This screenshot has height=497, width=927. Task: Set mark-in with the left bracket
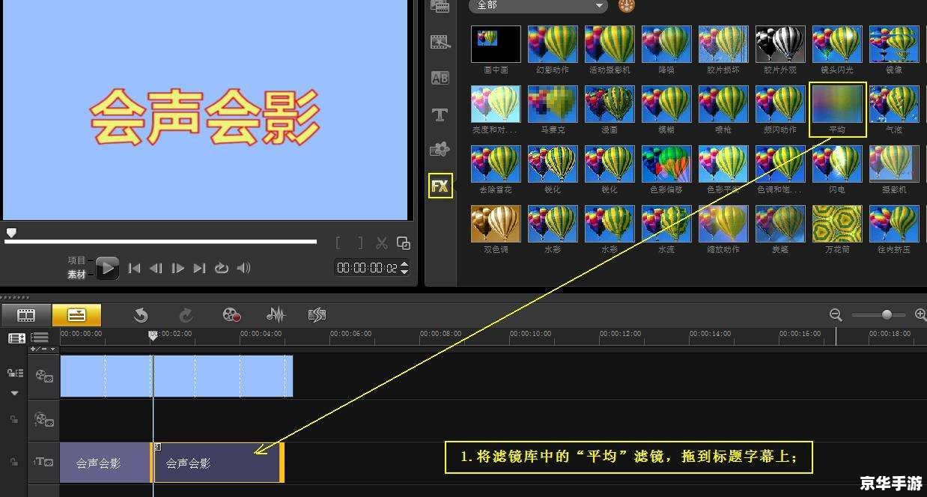[x=338, y=243]
